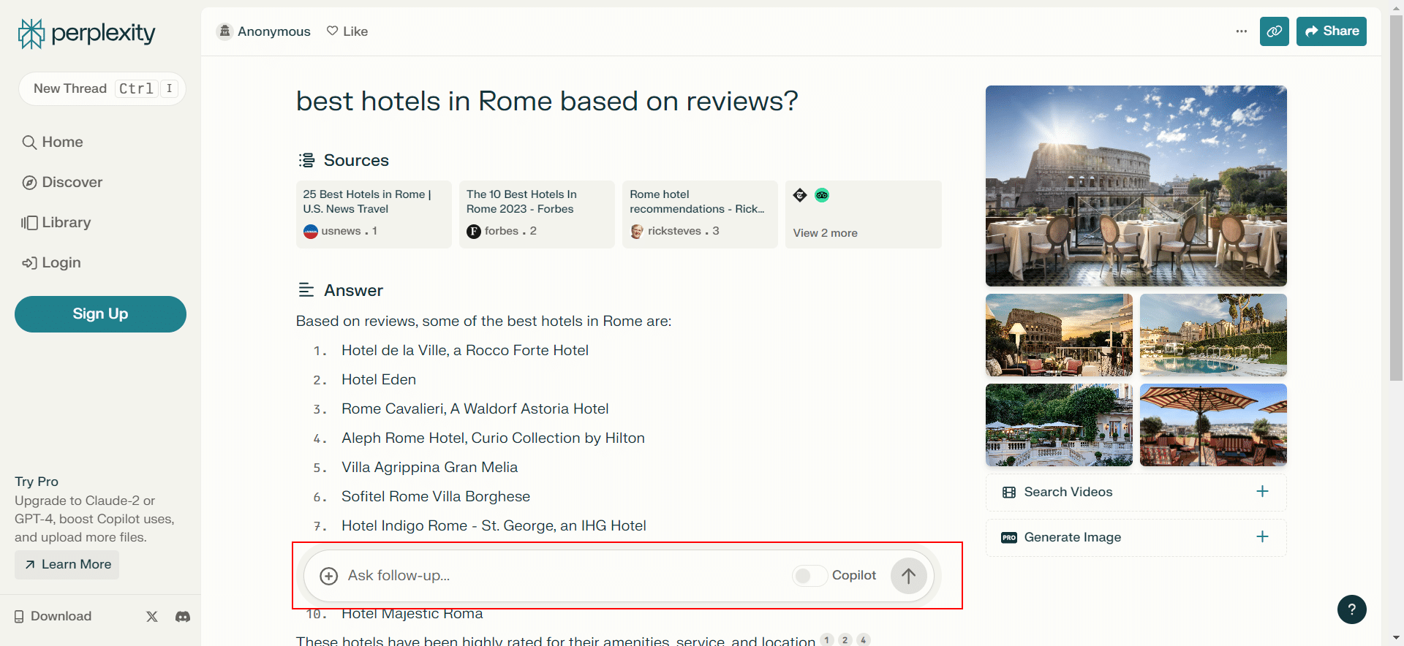Open the usnews source card

374,214
